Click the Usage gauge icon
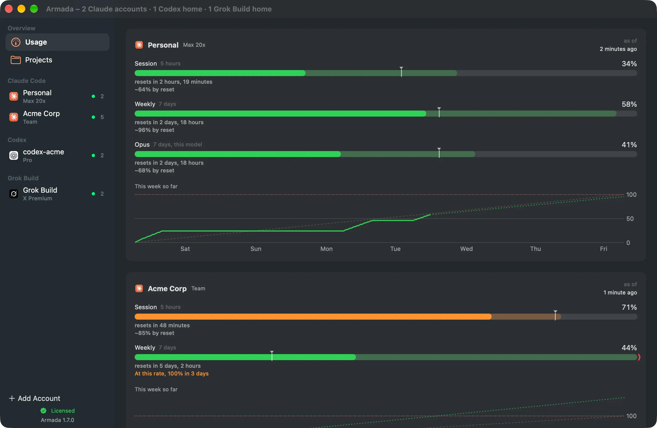The height and width of the screenshot is (428, 657). pyautogui.click(x=16, y=42)
